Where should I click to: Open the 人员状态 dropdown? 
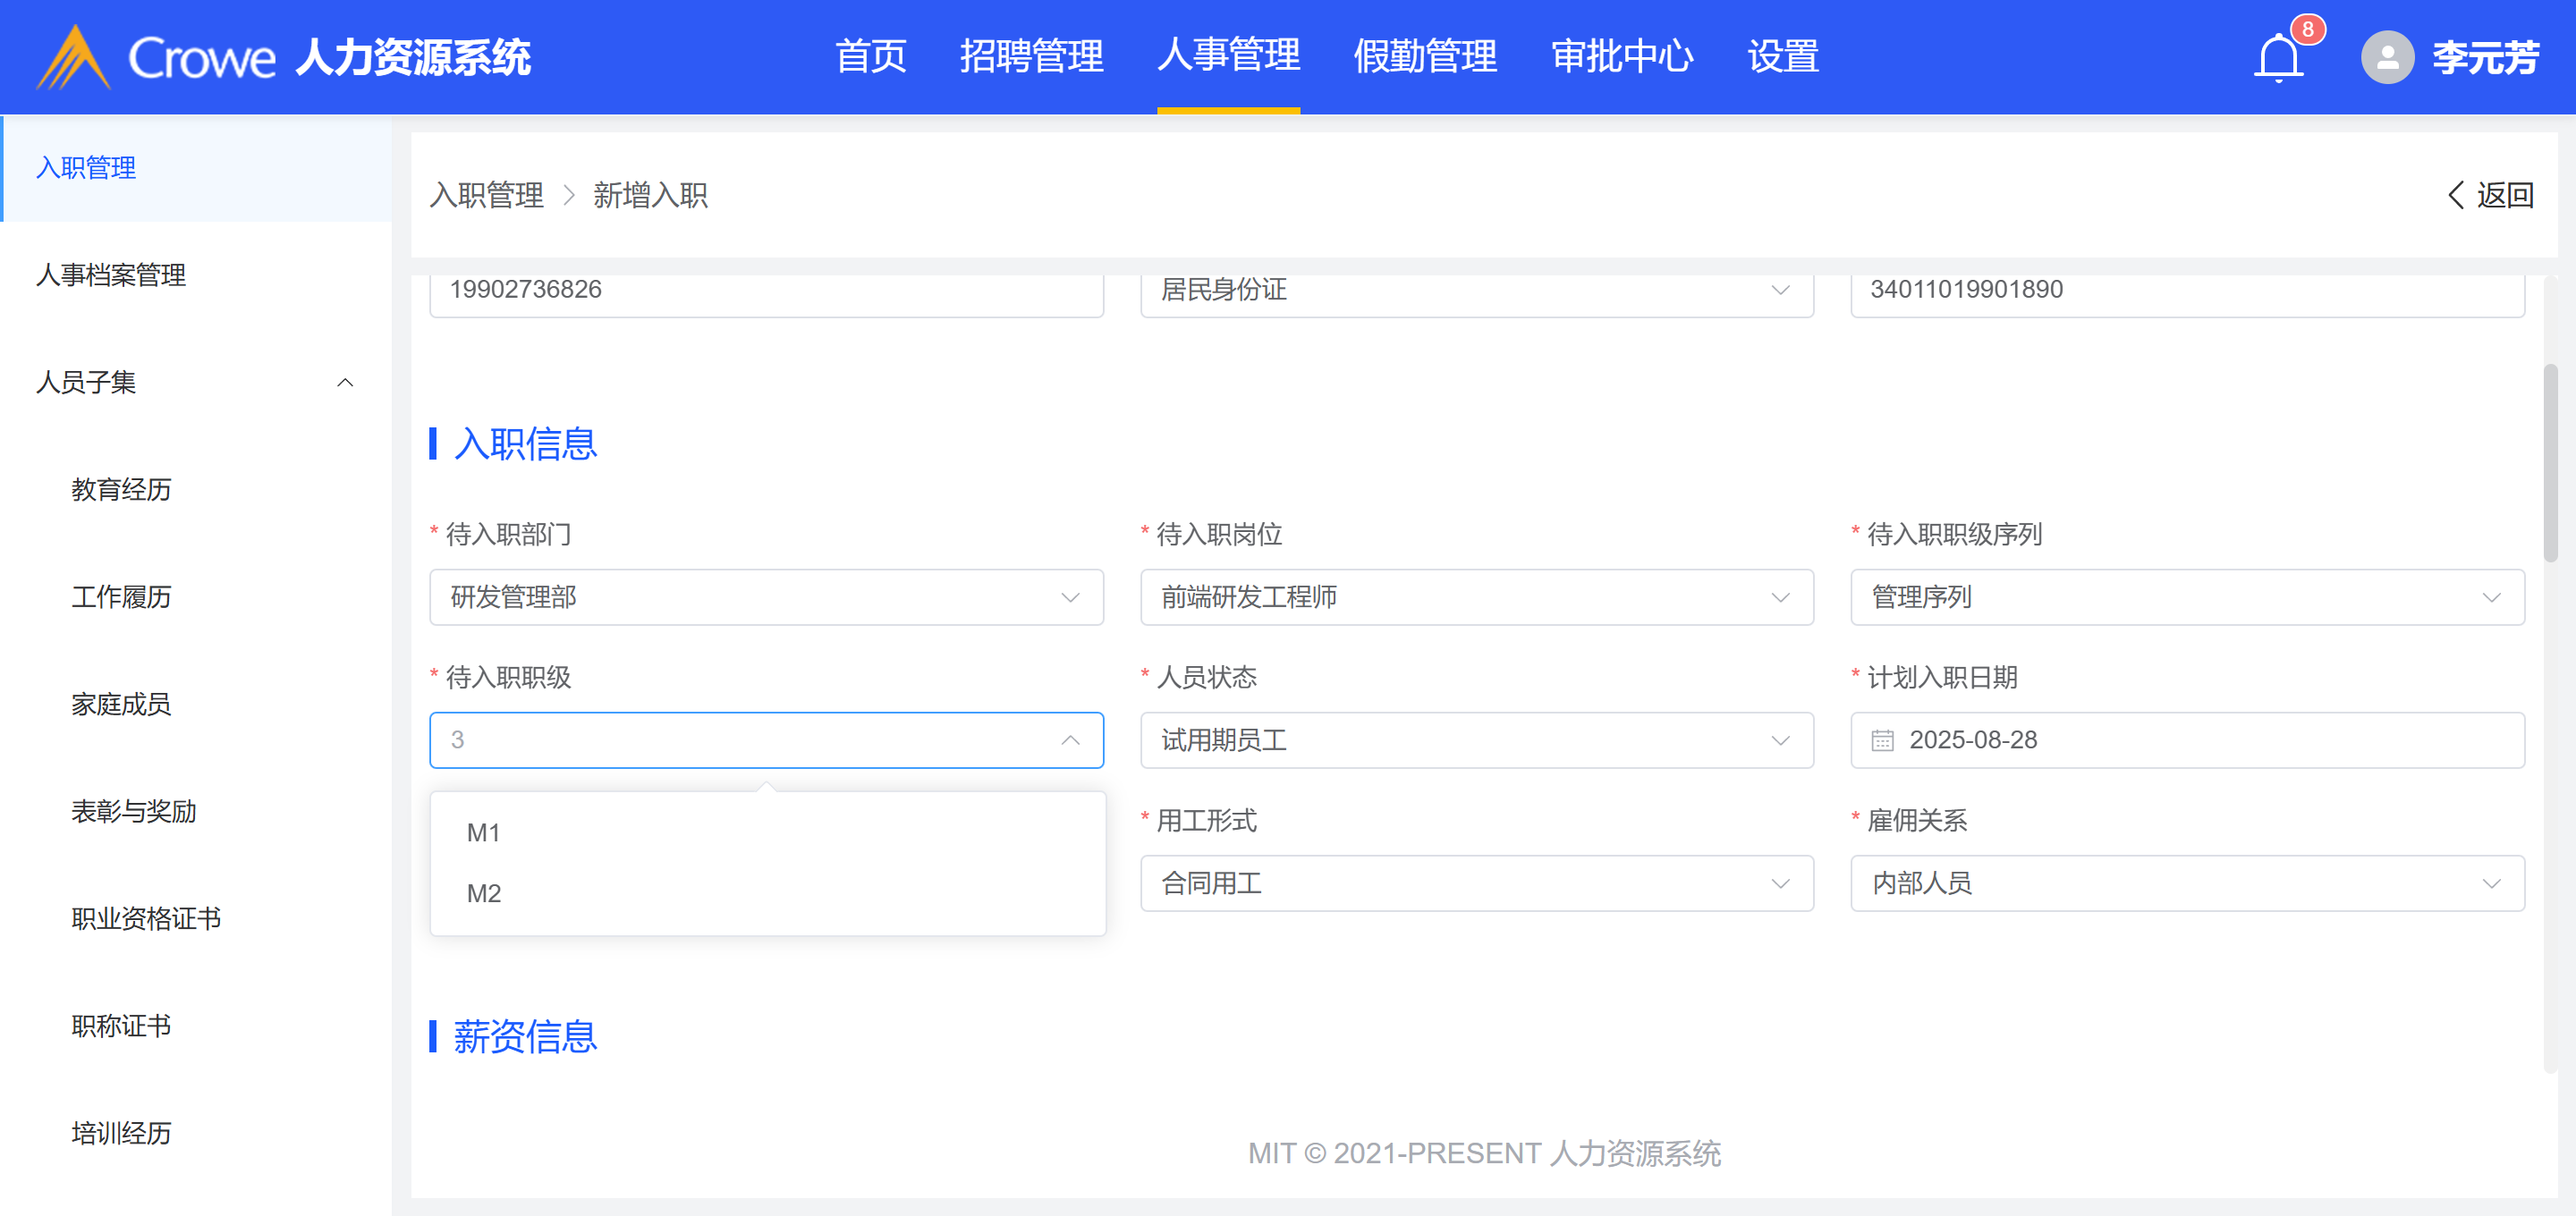(x=1476, y=741)
